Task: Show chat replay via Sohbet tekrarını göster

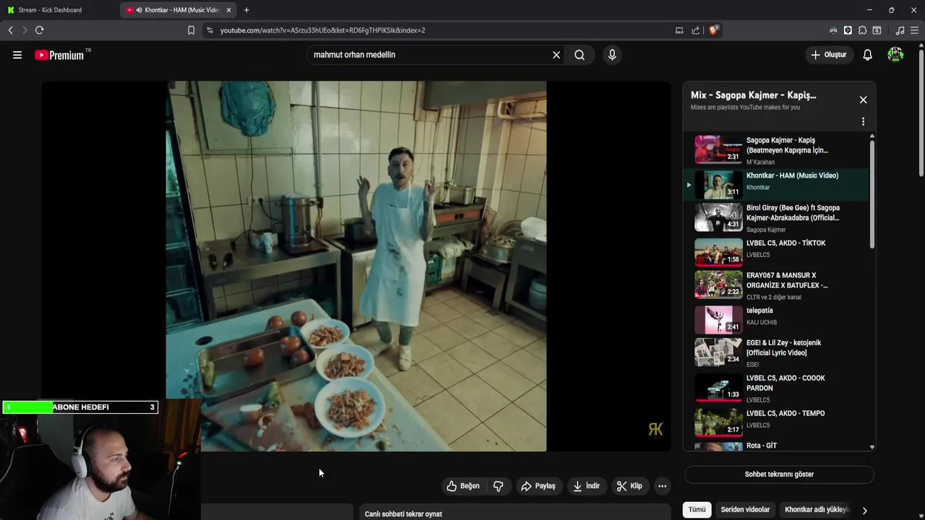Action: coord(779,474)
